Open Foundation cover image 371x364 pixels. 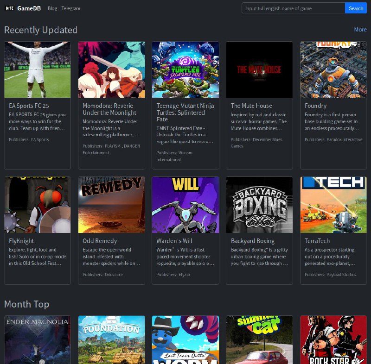click(x=111, y=340)
